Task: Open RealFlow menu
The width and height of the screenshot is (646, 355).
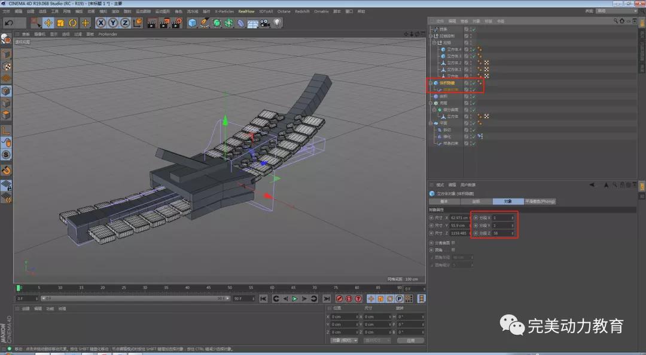Action: (x=246, y=11)
